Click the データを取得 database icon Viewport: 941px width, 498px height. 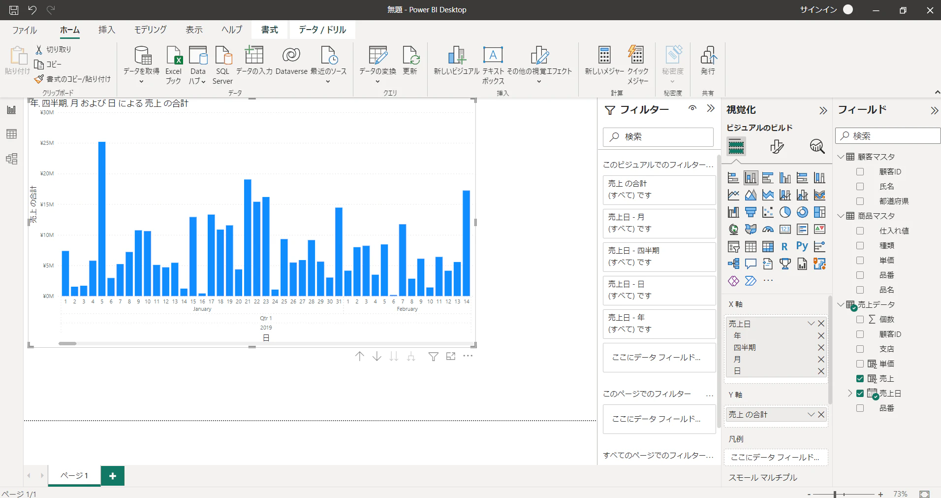click(x=142, y=56)
